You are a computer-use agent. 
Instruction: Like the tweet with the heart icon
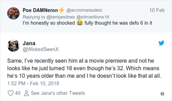(11, 93)
